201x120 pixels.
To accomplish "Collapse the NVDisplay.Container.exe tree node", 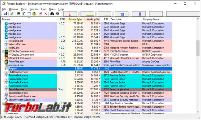I will click(3, 51).
